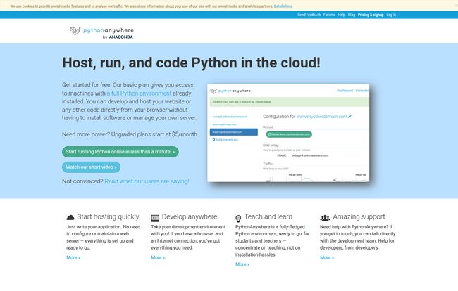Click the Upgraded plans start at $5/month text
This screenshot has width=458, height=291.
(154, 134)
